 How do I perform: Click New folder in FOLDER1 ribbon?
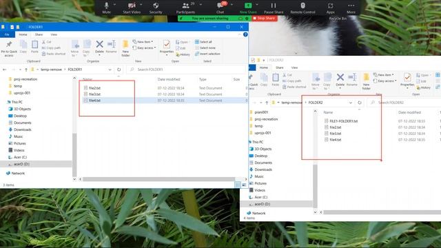coord(125,48)
